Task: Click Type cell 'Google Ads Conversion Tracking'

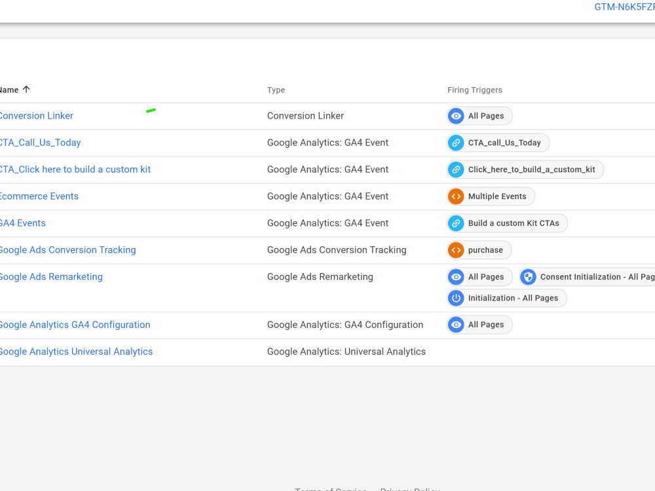Action: pos(337,250)
